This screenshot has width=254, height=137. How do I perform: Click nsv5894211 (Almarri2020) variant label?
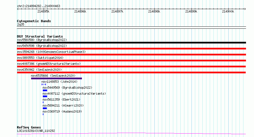[x=63, y=105]
